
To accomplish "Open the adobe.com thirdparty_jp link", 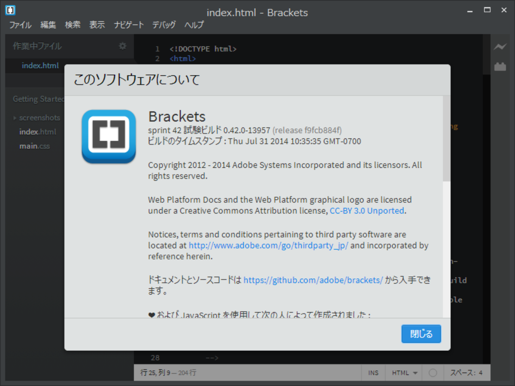I will coord(268,245).
